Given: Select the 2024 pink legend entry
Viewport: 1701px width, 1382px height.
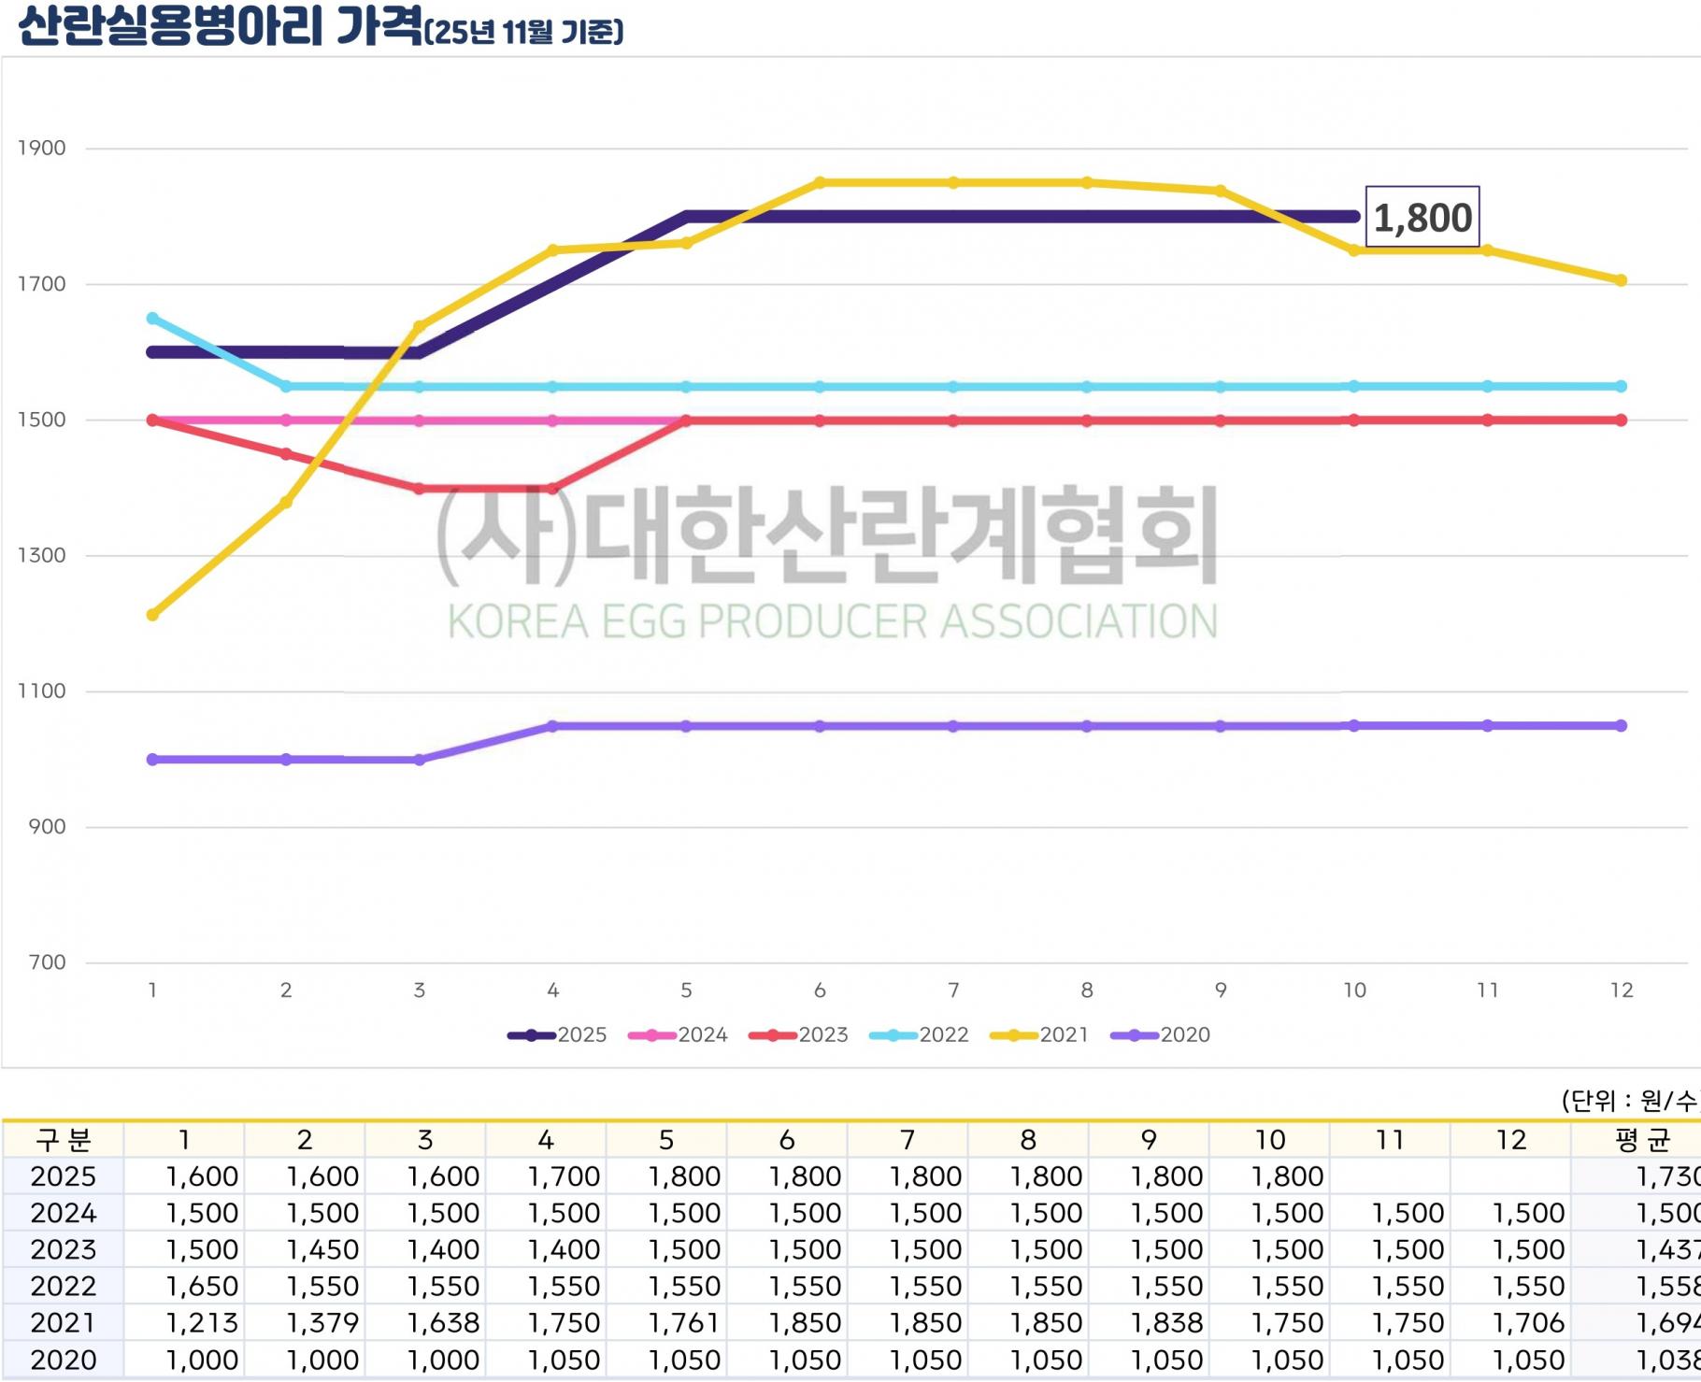Looking at the screenshot, I should pos(678,1035).
